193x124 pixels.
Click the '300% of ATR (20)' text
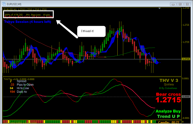point(14,15)
